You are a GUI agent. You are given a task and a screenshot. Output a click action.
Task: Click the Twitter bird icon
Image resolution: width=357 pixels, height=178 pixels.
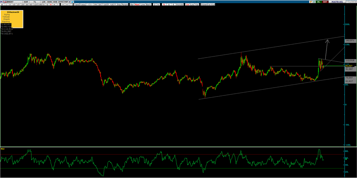pos(72,2)
